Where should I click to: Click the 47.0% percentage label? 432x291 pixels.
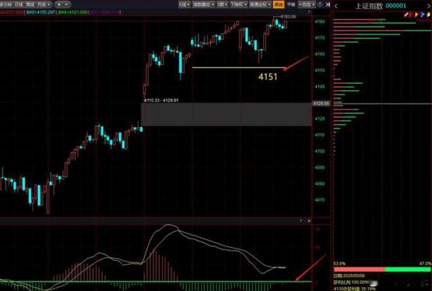[425, 264]
